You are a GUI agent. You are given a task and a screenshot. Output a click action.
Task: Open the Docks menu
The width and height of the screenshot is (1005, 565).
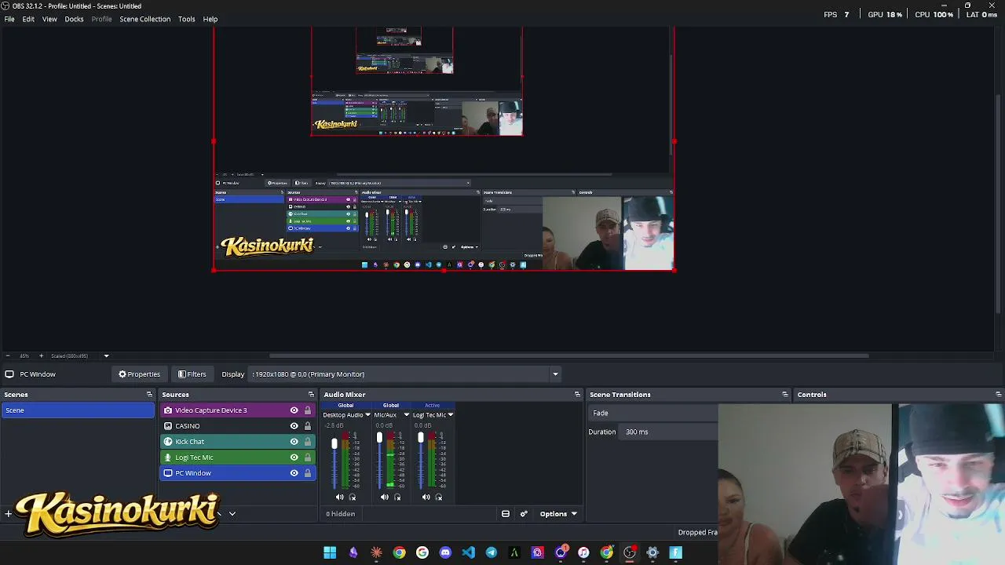74,19
